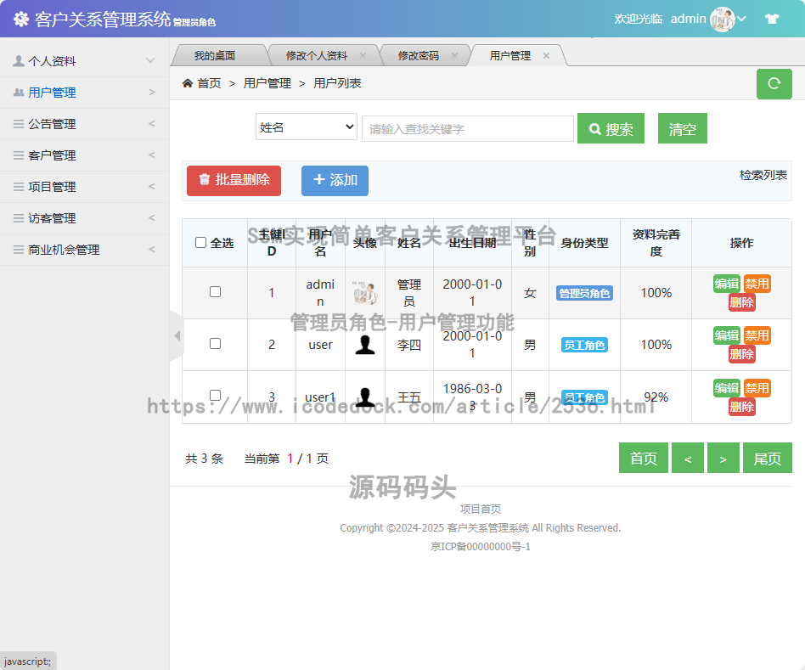Screen dimensions: 805x670
Task: Switch to 修改个人资料 tab
Action: pyautogui.click(x=316, y=55)
